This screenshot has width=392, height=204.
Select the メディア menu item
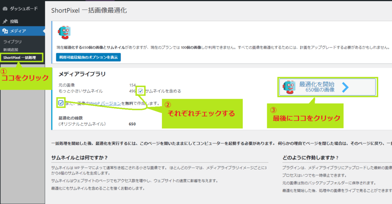tap(23, 31)
